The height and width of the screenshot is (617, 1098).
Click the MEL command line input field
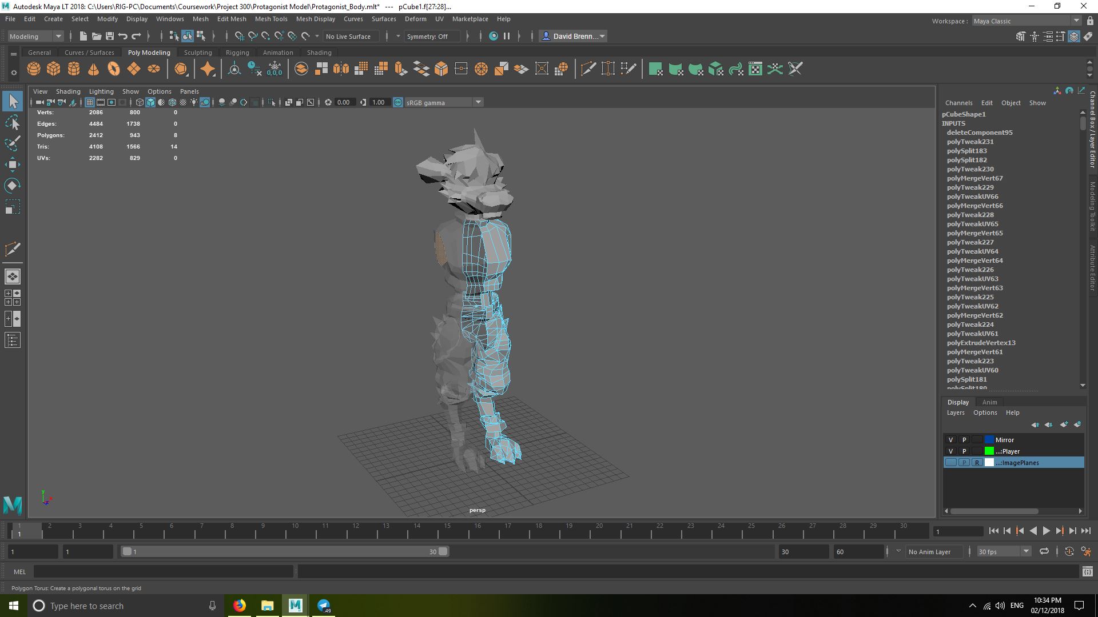click(164, 571)
